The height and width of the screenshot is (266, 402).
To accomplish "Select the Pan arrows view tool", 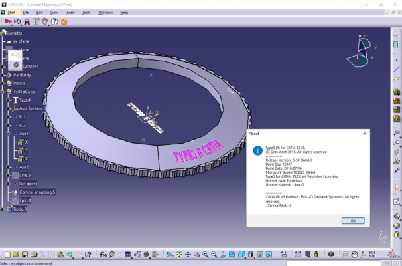I will coord(188,255).
